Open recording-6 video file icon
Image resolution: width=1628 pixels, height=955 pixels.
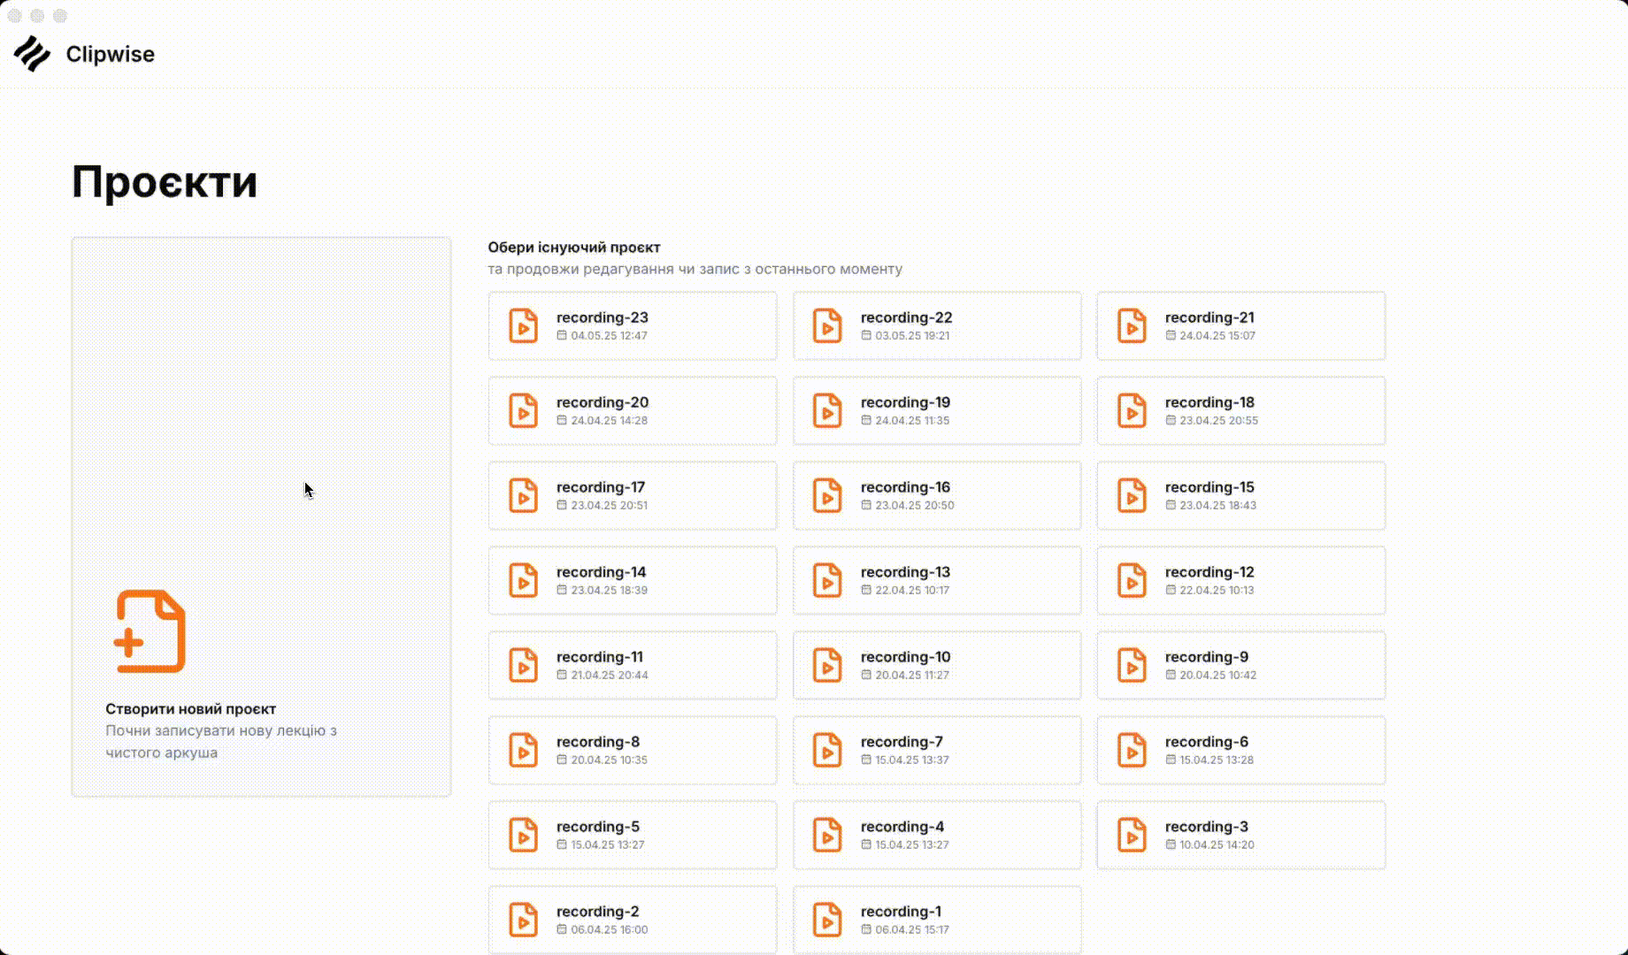coord(1132,750)
